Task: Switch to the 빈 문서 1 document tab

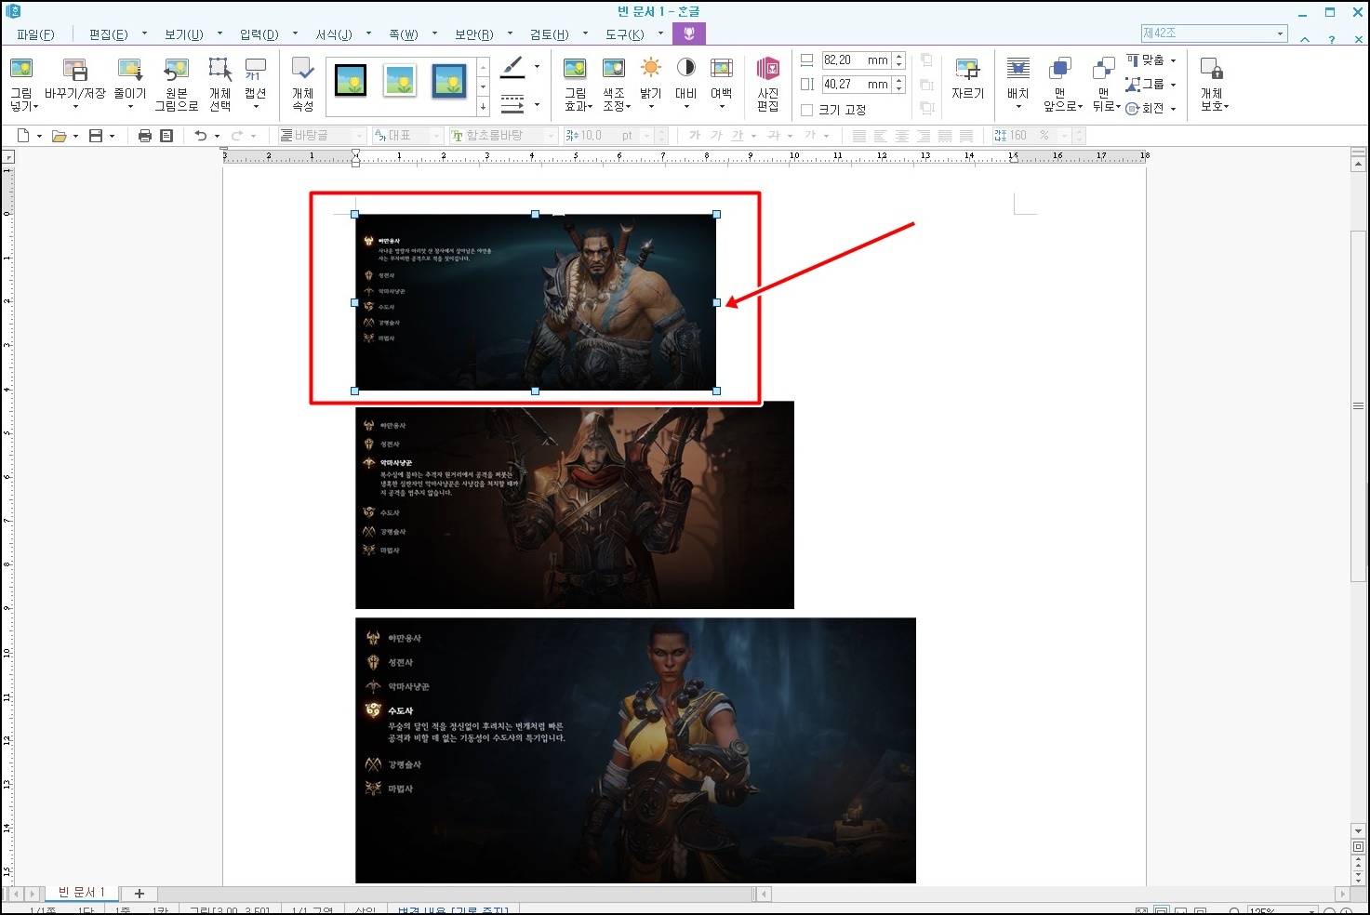Action: pos(82,893)
